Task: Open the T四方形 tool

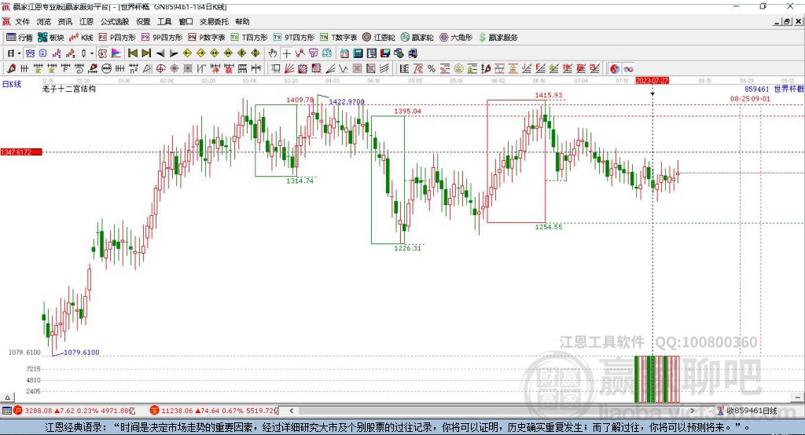Action: tap(249, 38)
